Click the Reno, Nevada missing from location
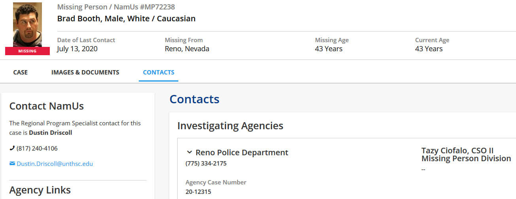 coord(187,49)
